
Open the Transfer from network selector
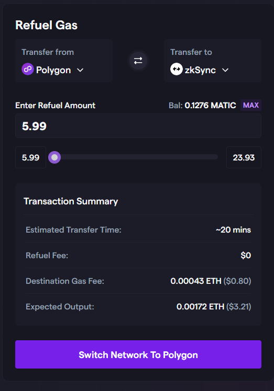64,61
